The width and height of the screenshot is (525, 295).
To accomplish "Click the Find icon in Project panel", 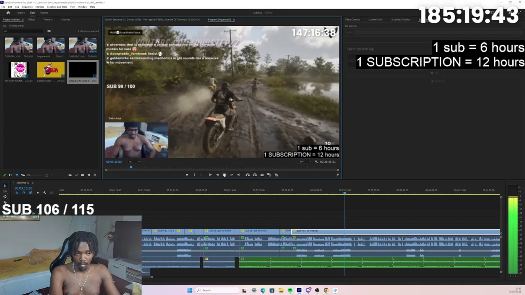I will coord(76,175).
